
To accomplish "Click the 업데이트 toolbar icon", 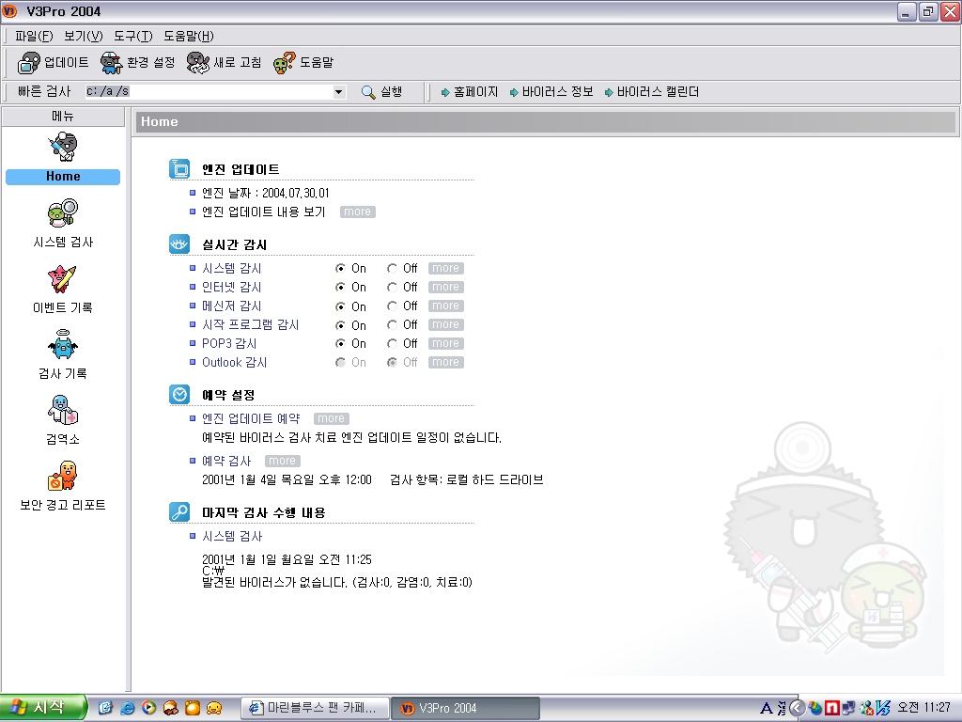I will point(29,63).
